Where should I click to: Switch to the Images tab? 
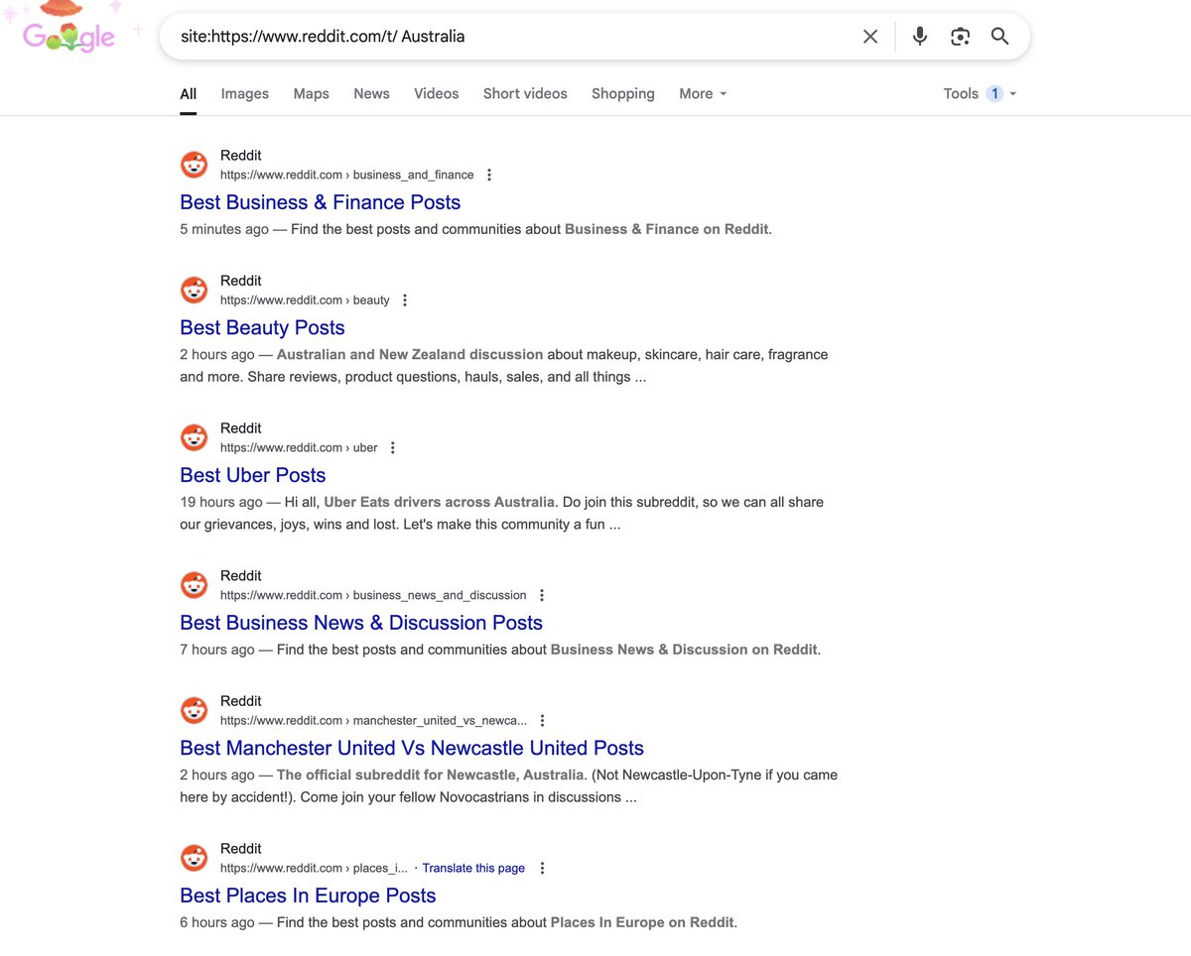tap(244, 93)
